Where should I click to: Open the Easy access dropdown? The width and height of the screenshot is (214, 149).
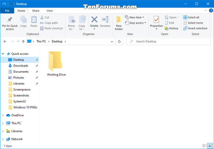tap(136, 23)
